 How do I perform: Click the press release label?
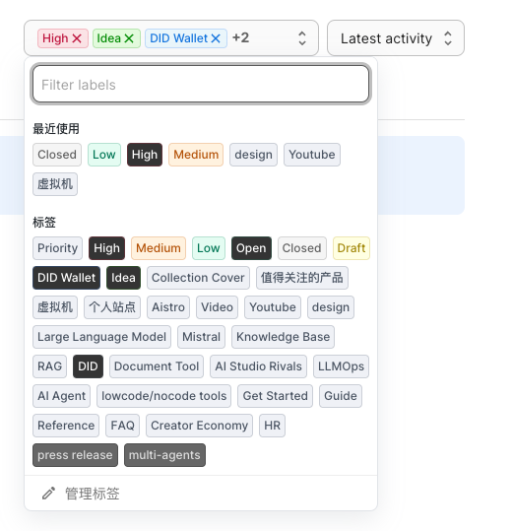point(75,455)
